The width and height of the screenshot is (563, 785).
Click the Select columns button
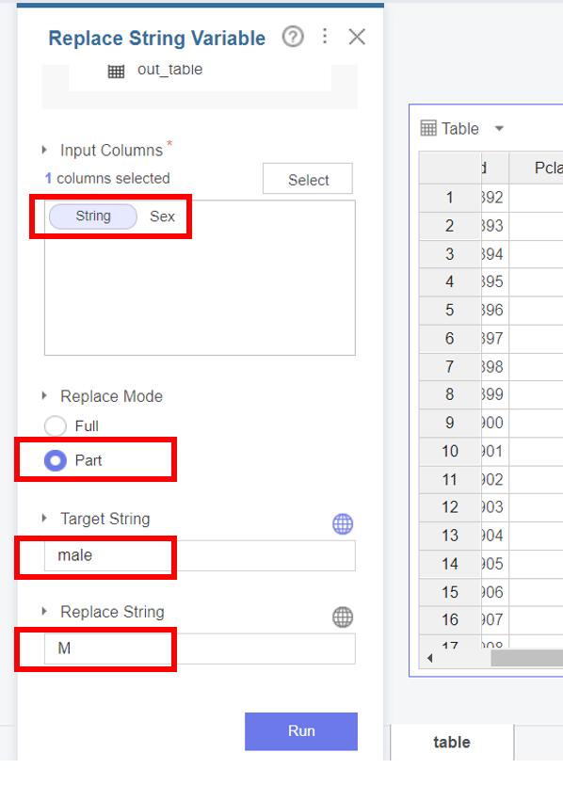coord(308,179)
